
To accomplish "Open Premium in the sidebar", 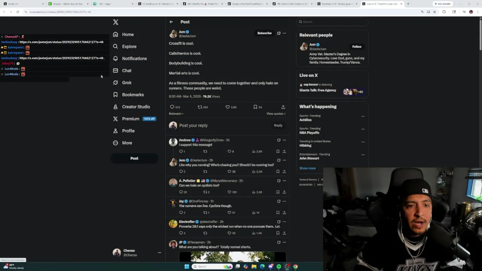I will coord(134,119).
